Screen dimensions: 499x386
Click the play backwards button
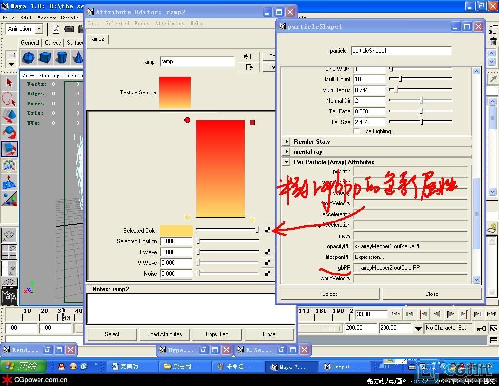coord(437,314)
